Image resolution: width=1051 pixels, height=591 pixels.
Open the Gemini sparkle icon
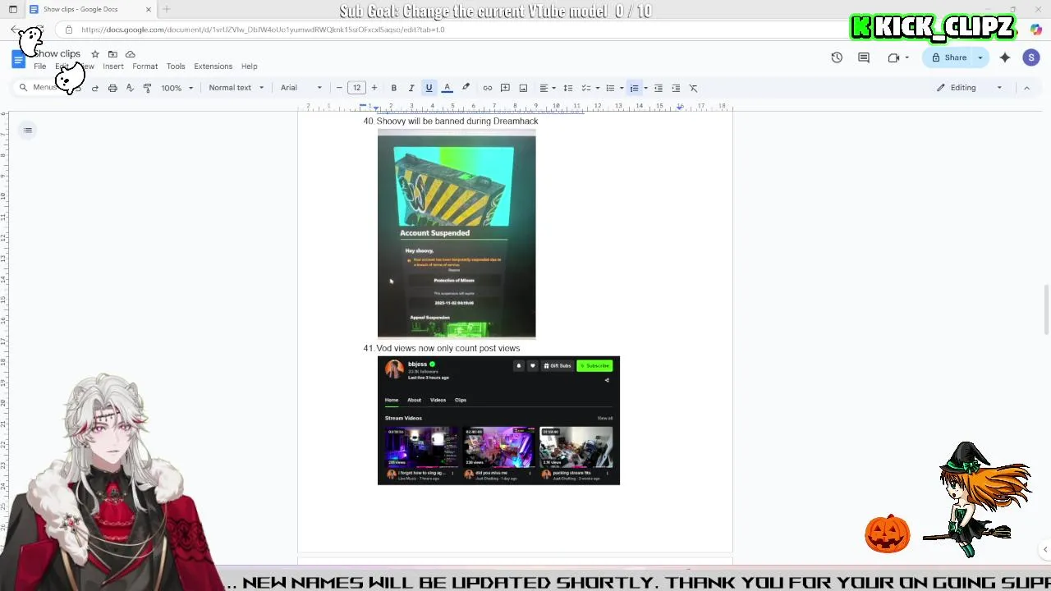[1005, 57]
